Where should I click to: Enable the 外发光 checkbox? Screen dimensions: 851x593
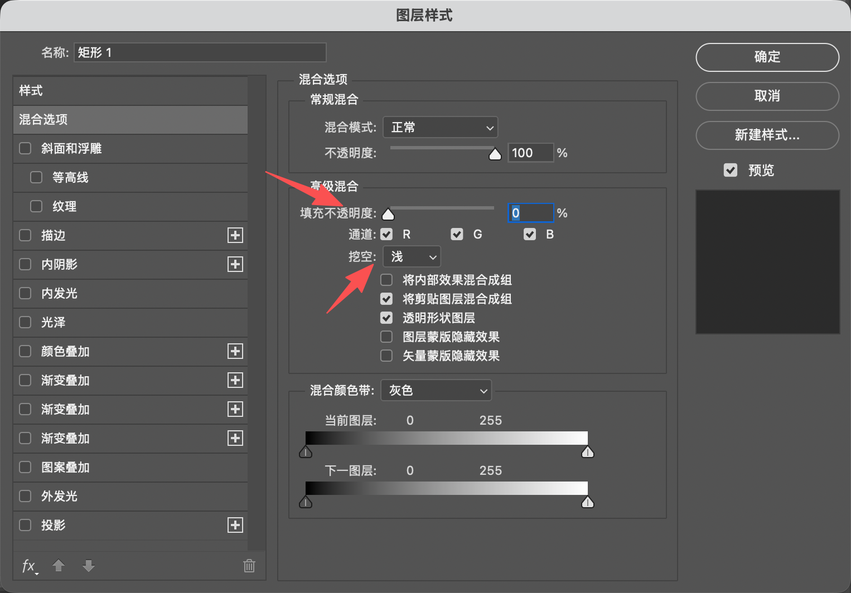click(25, 496)
